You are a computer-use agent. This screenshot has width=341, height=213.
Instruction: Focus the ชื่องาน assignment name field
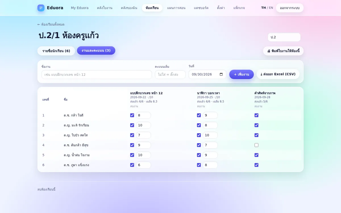click(x=97, y=75)
